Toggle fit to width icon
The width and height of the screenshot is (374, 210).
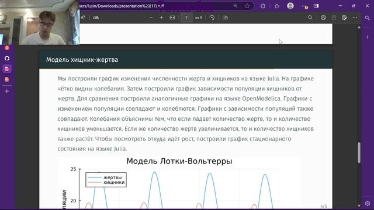(x=172, y=17)
